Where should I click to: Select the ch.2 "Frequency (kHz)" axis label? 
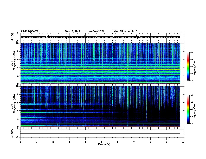(x=14, y=103)
